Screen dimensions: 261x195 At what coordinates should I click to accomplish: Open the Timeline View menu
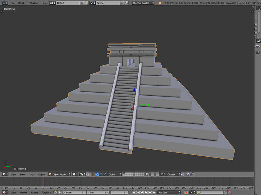[x=13, y=193]
